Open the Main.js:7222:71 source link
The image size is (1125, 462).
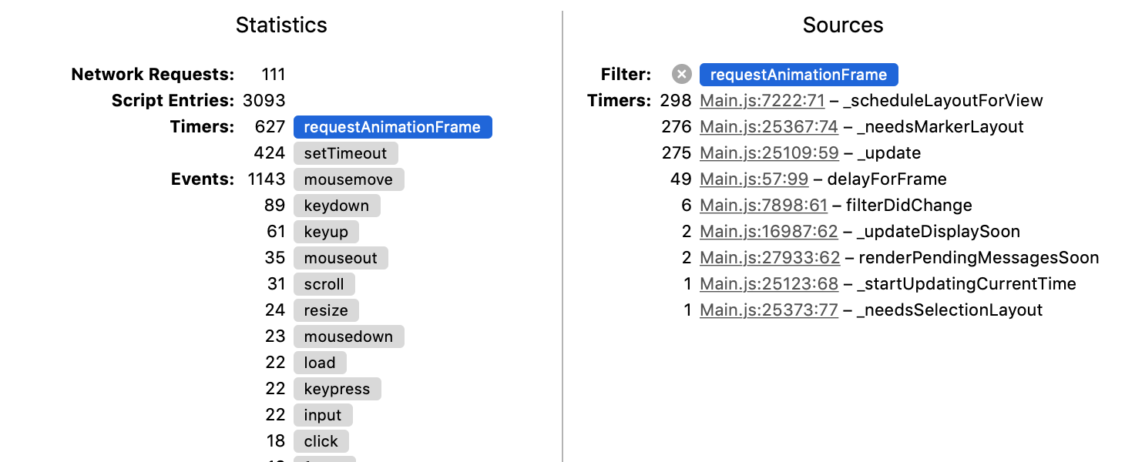(x=762, y=101)
